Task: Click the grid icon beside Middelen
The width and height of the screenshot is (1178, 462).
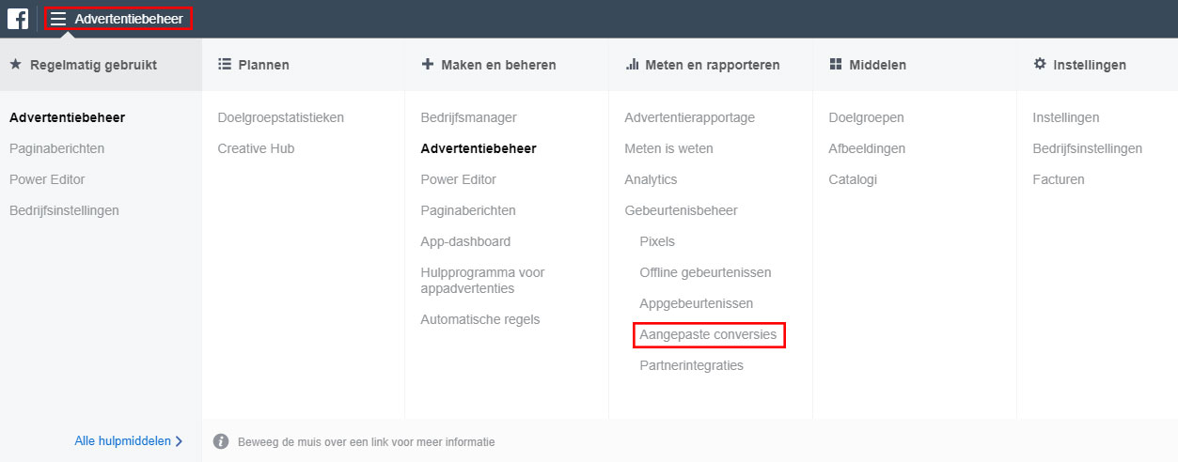Action: tap(836, 65)
